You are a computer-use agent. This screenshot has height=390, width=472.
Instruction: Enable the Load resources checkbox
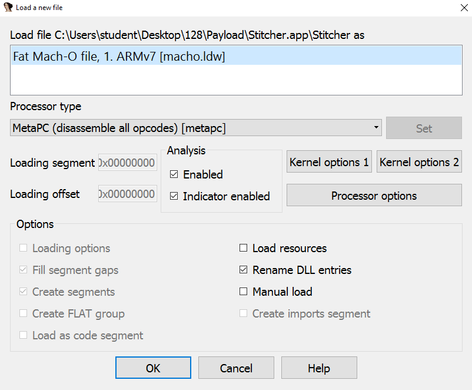point(243,248)
